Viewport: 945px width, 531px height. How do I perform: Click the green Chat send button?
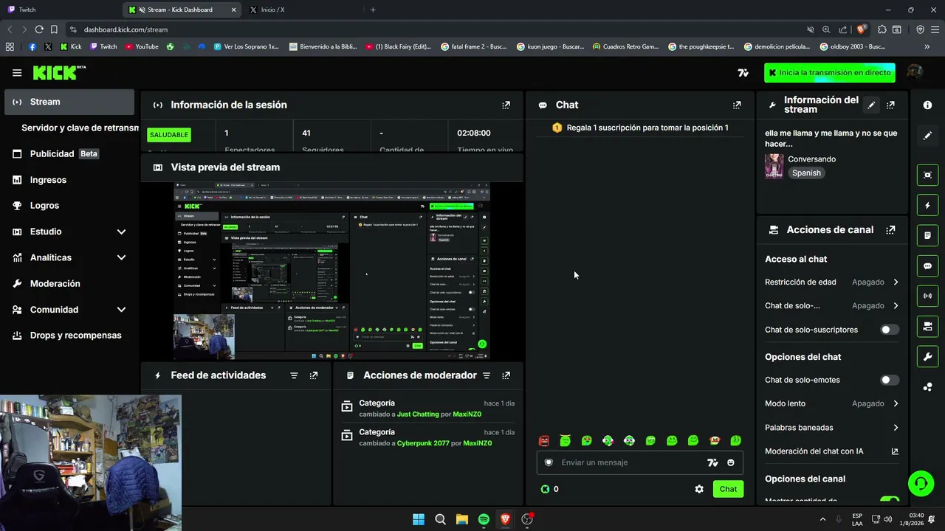click(x=728, y=489)
